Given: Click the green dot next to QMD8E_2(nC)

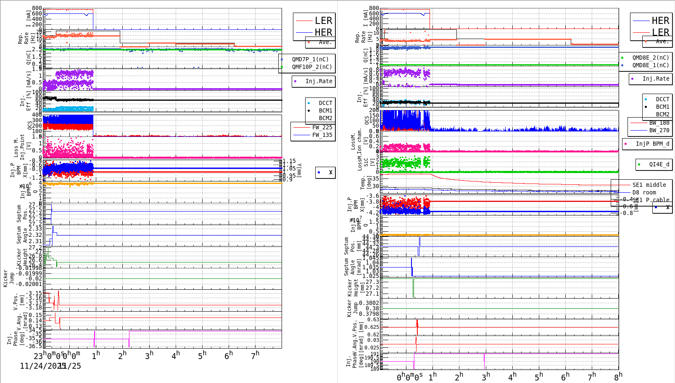Looking at the screenshot, I should 622,58.
